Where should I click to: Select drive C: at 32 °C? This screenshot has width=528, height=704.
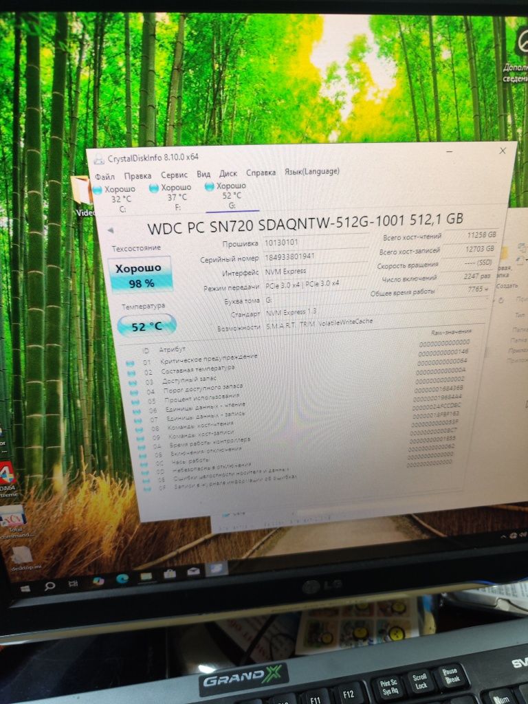pyautogui.click(x=116, y=199)
